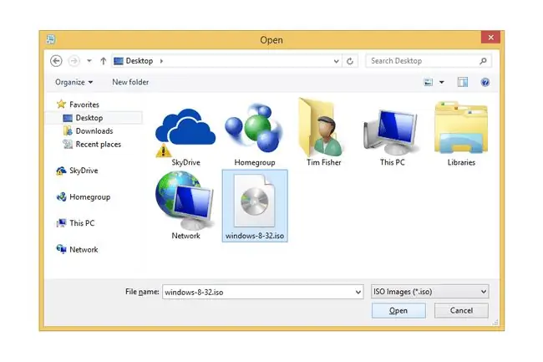The width and height of the screenshot is (543, 362).
Task: Click the search magnifier icon
Action: click(x=483, y=61)
